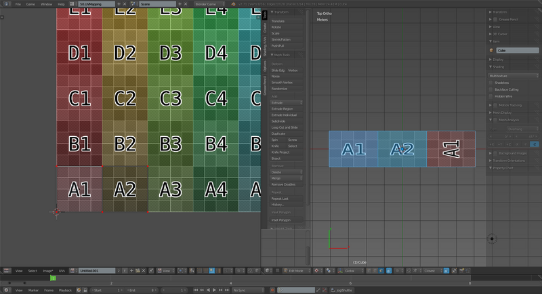Screen dimensions: 542x294
Task: Click the pivot point icon in 3D header
Action: 329,271
